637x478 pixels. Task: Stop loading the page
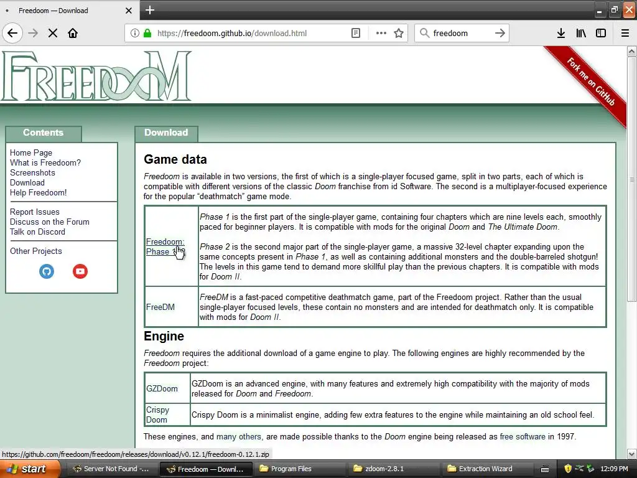[x=53, y=34]
